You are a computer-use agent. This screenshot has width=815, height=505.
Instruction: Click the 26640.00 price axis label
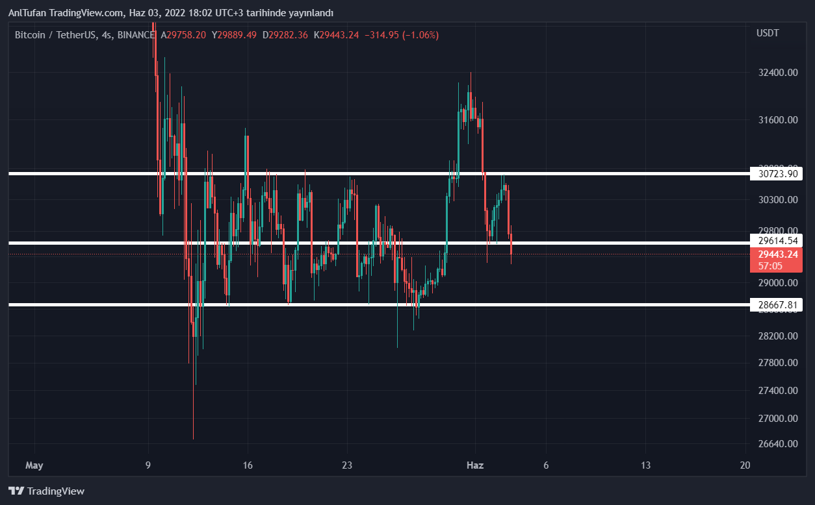pyautogui.click(x=777, y=445)
